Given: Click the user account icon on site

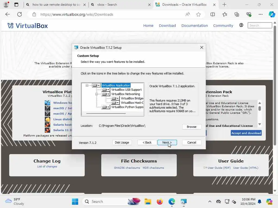Looking at the screenshot, I should [241, 25].
